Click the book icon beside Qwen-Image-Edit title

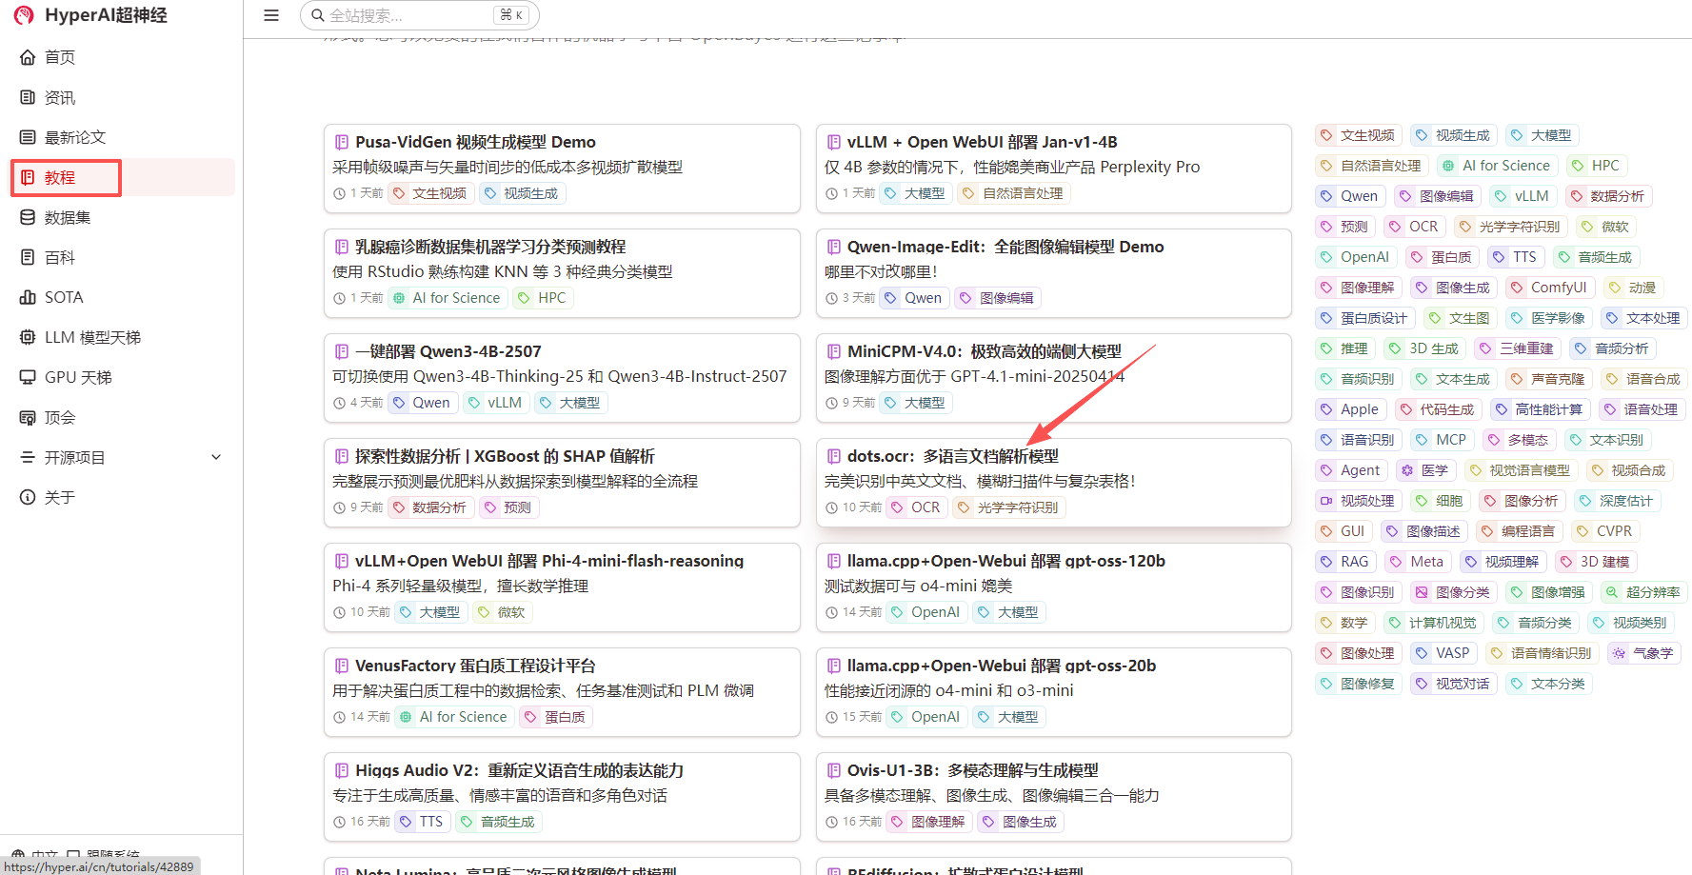[x=834, y=247]
